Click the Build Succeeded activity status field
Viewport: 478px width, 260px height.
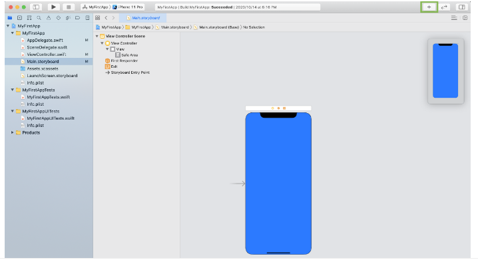[238, 7]
